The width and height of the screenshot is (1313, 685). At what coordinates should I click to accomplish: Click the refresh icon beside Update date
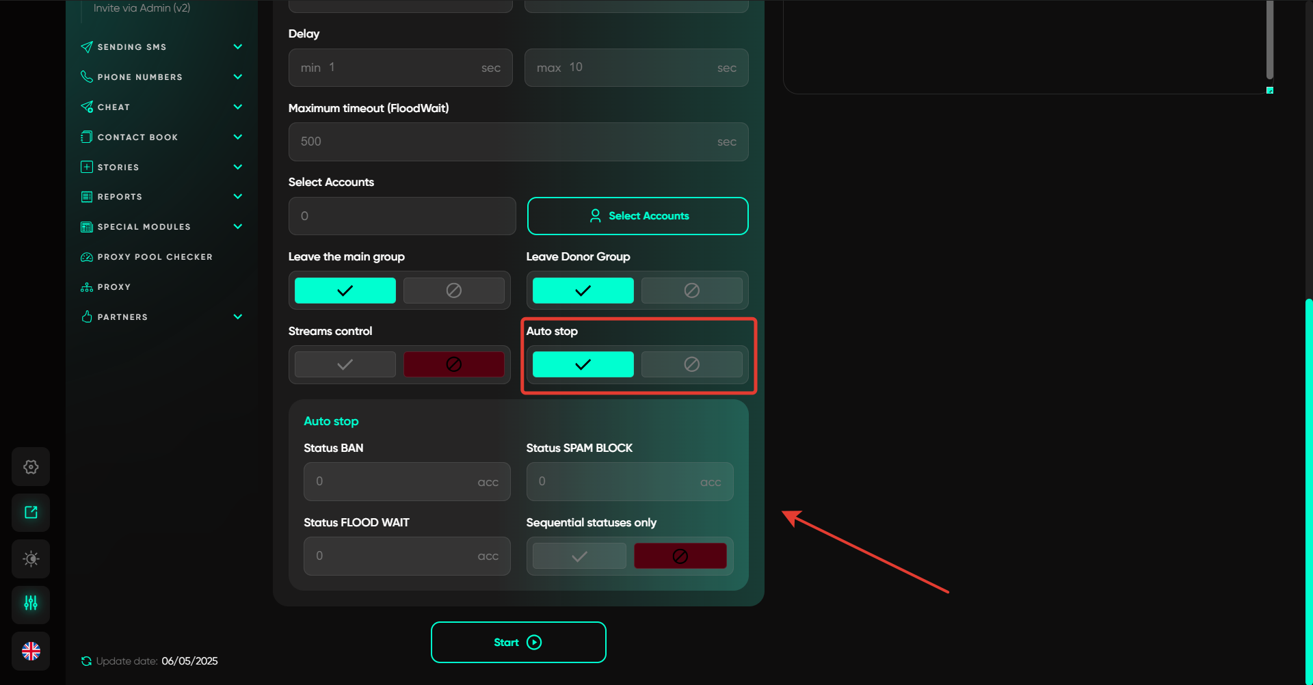pos(86,661)
